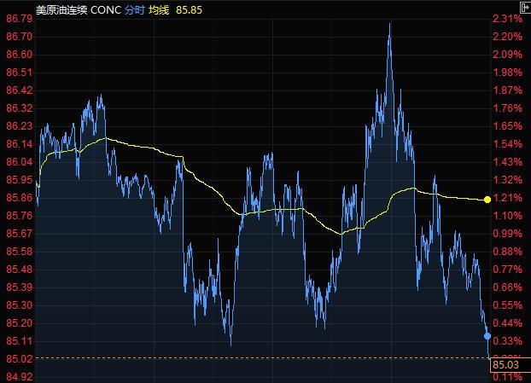Click the 86.79 label on left axis
The image size is (531, 383).
[x=19, y=19]
